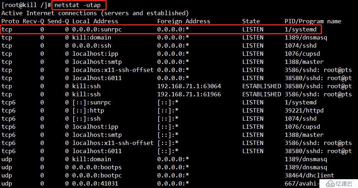Select localhost:6011 in the tcp6 row
This screenshot has width=358, height=188.
[x=97, y=151]
